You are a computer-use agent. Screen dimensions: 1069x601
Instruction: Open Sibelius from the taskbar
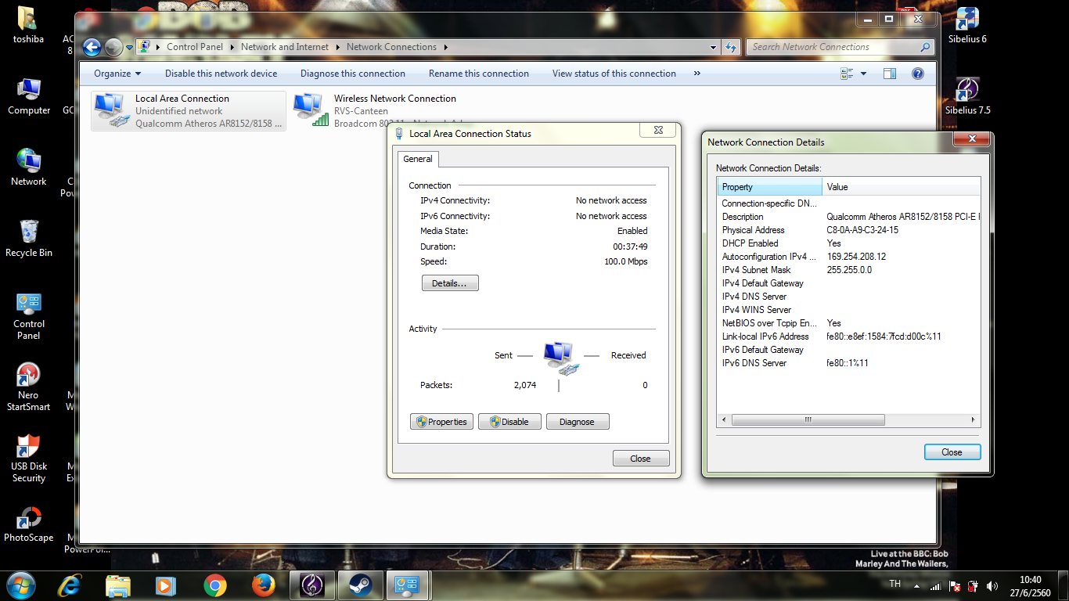[x=311, y=585]
